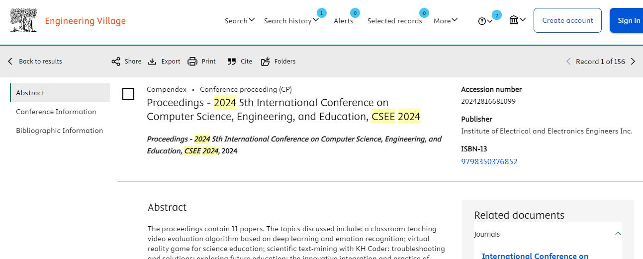Click the Related documents heading
Image resolution: width=643 pixels, height=259 pixels.
[x=519, y=215]
